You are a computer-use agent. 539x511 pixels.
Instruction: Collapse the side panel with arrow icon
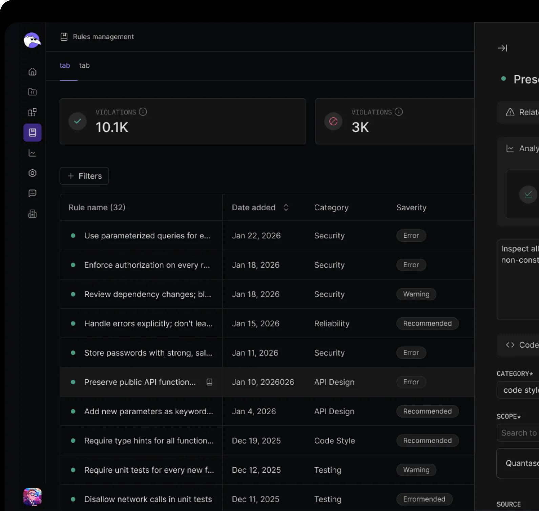click(502, 48)
